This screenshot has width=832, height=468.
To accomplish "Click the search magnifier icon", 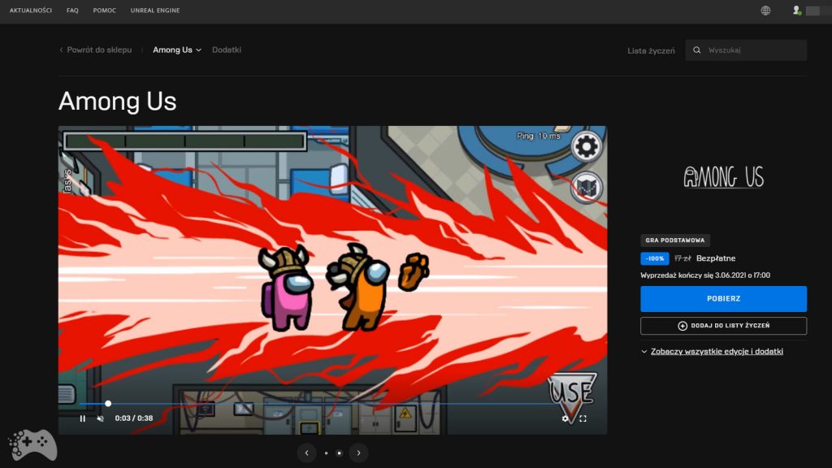I will [x=696, y=50].
